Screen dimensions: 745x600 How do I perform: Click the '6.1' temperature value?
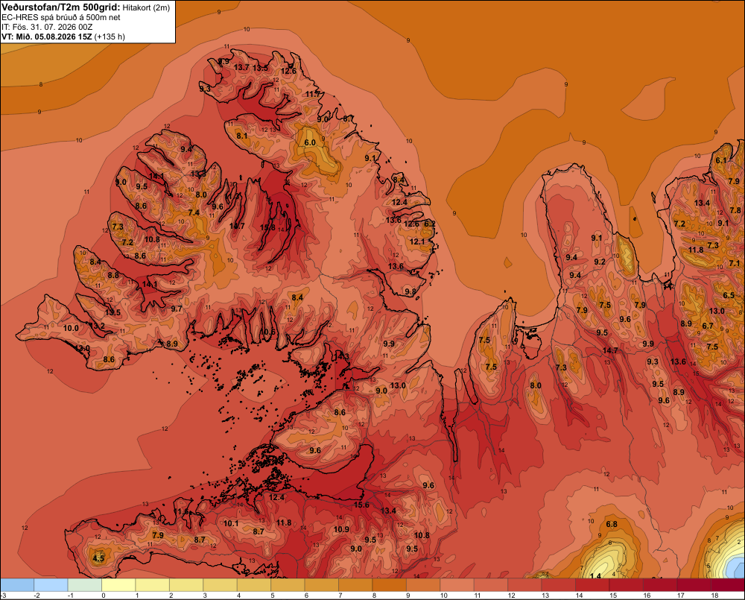click(x=721, y=160)
